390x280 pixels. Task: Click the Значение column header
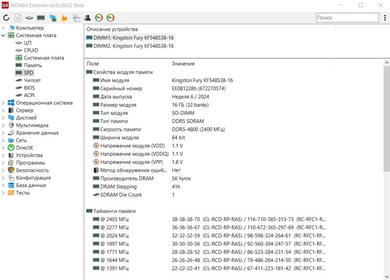(183, 64)
